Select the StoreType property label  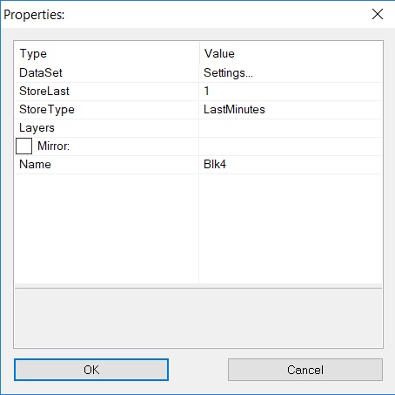(47, 110)
